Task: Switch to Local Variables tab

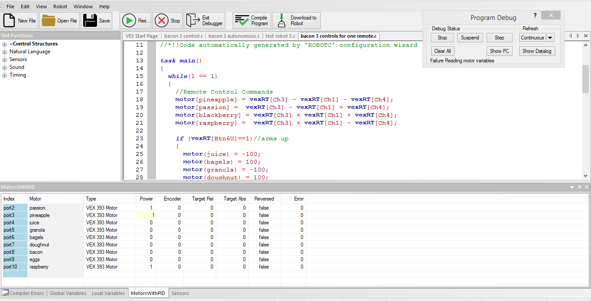Action: (108, 293)
